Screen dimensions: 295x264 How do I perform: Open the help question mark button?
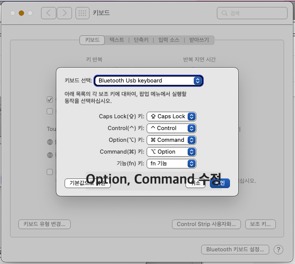tap(278, 250)
